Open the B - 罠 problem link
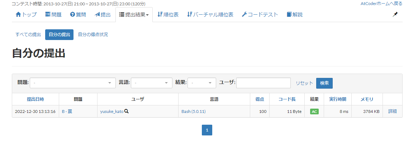 click(x=67, y=111)
